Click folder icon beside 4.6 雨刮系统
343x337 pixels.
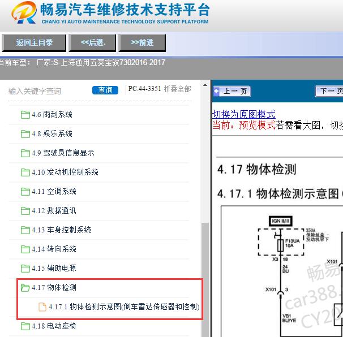pyautogui.click(x=25, y=115)
